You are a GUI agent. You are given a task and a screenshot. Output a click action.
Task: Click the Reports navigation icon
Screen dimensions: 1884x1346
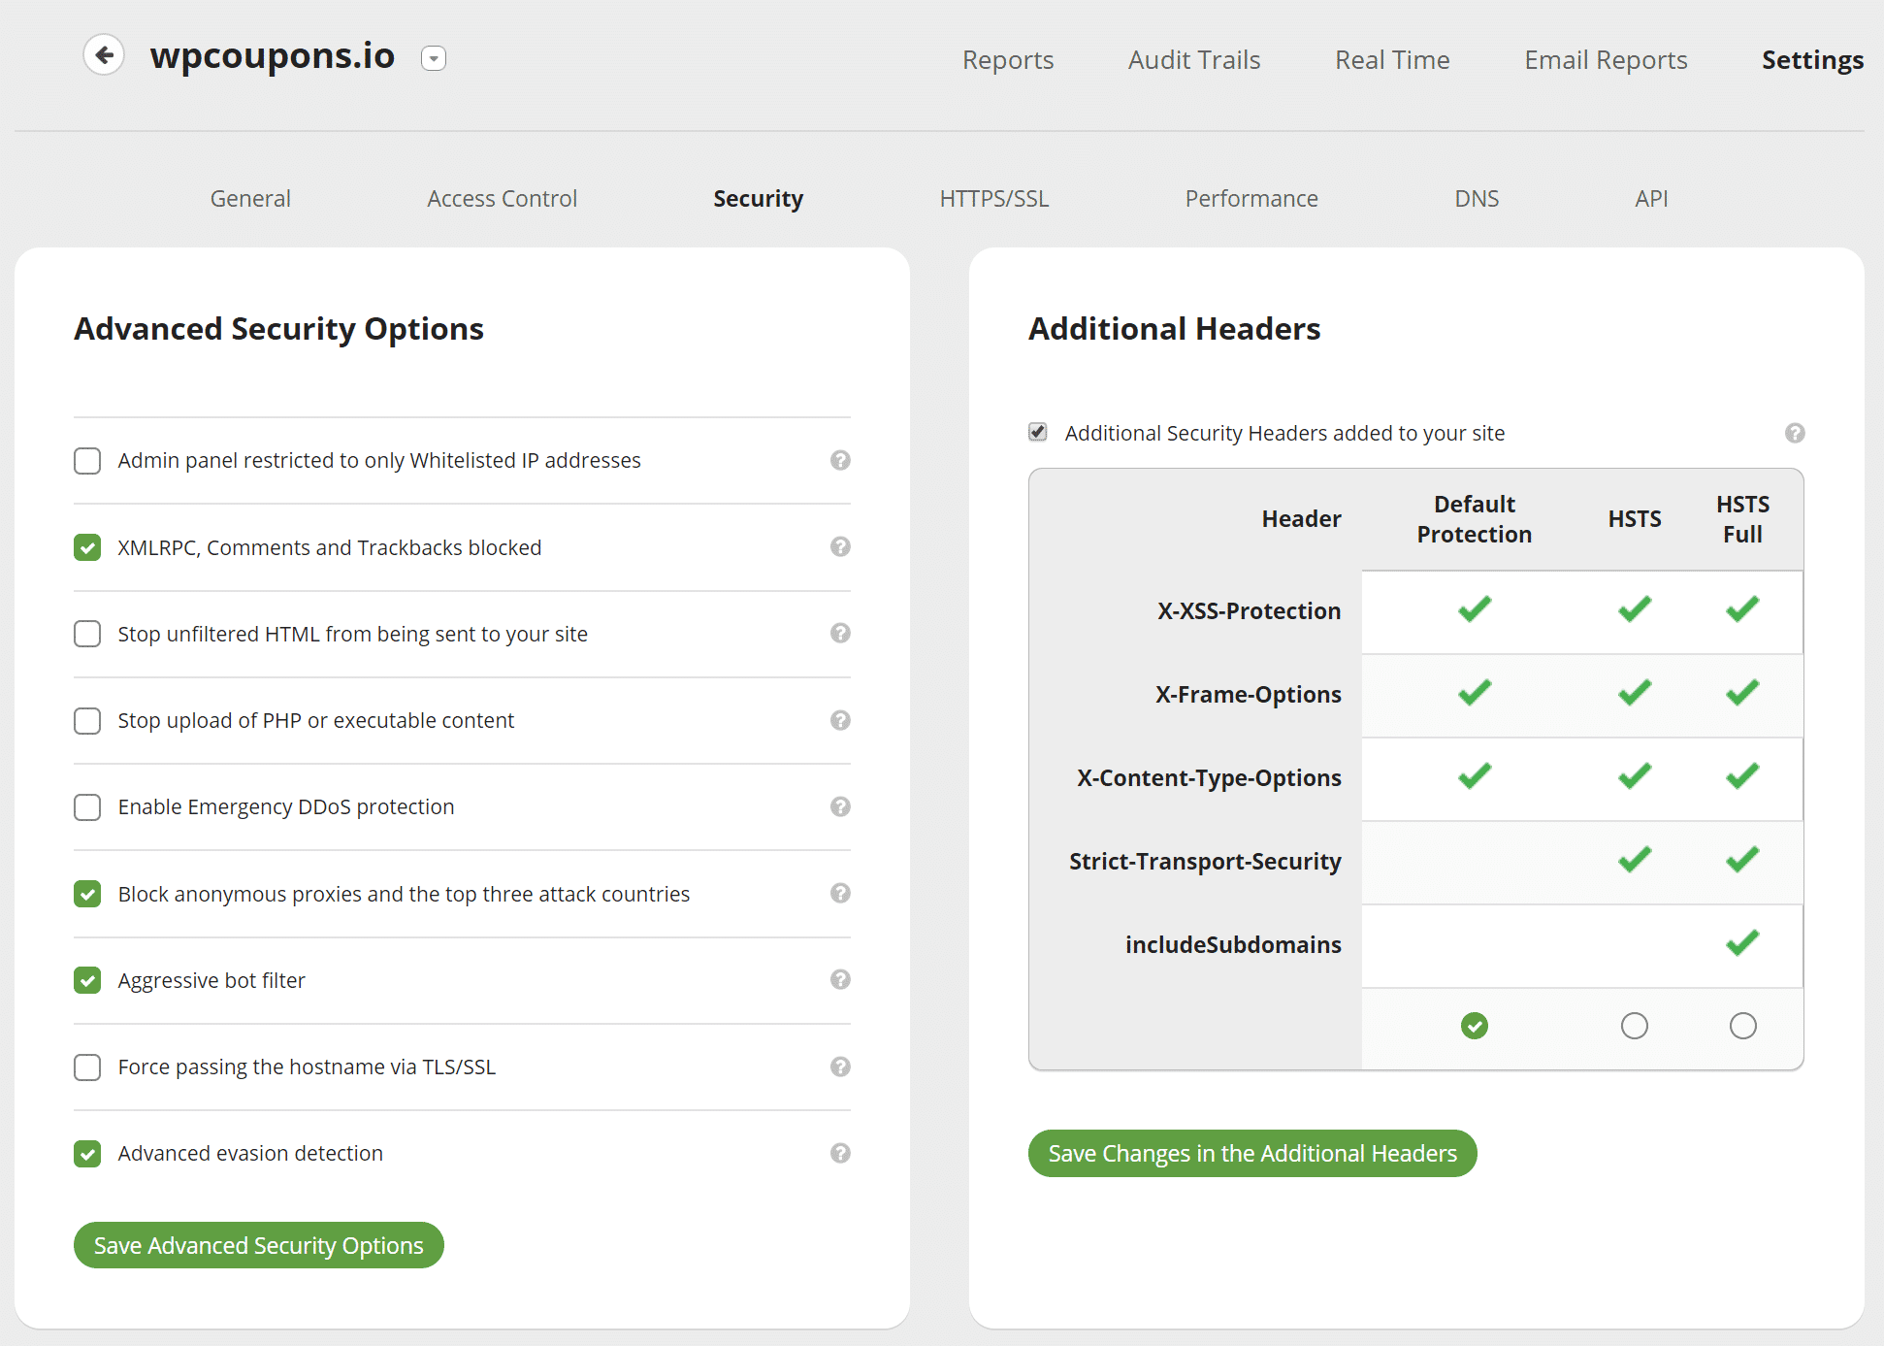(x=1009, y=60)
